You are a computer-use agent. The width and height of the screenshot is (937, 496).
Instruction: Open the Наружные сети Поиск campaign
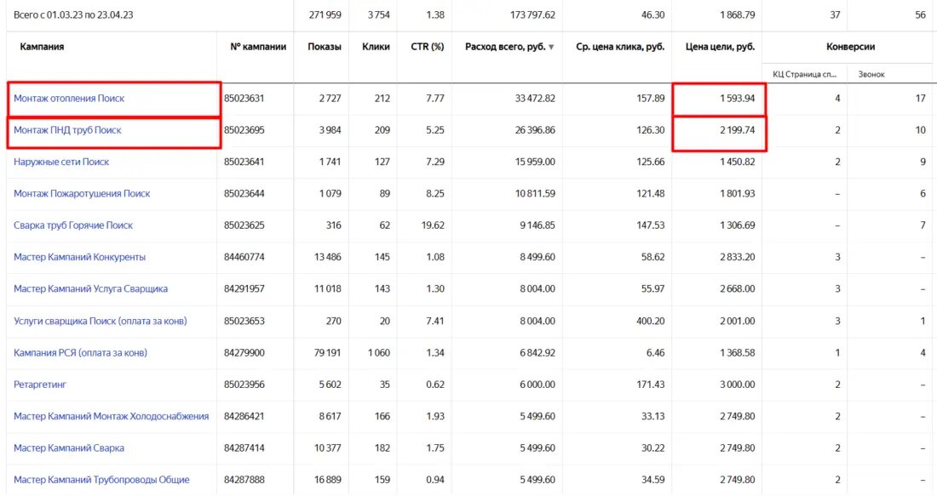pyautogui.click(x=61, y=162)
